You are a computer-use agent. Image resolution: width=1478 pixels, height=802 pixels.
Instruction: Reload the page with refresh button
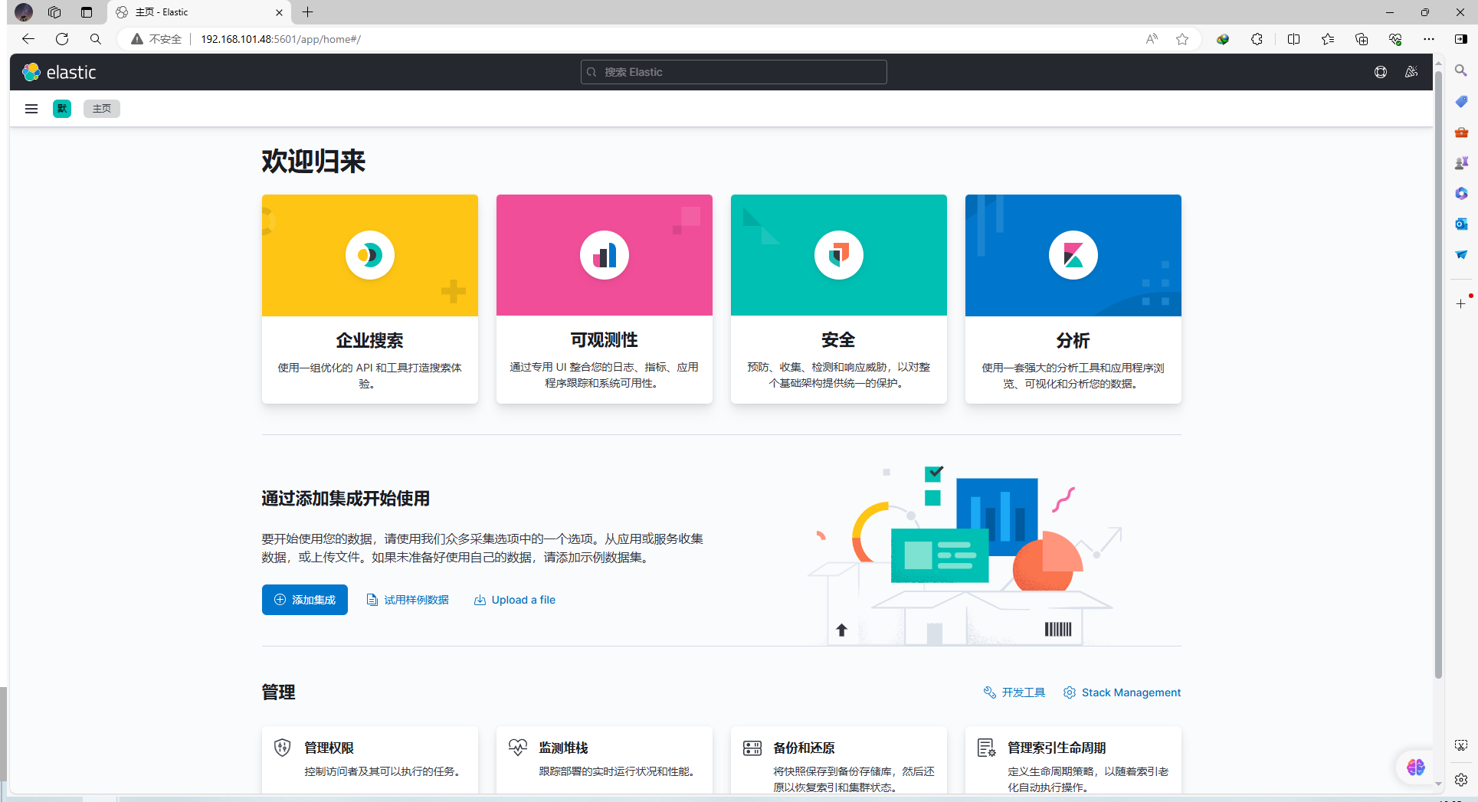click(62, 39)
